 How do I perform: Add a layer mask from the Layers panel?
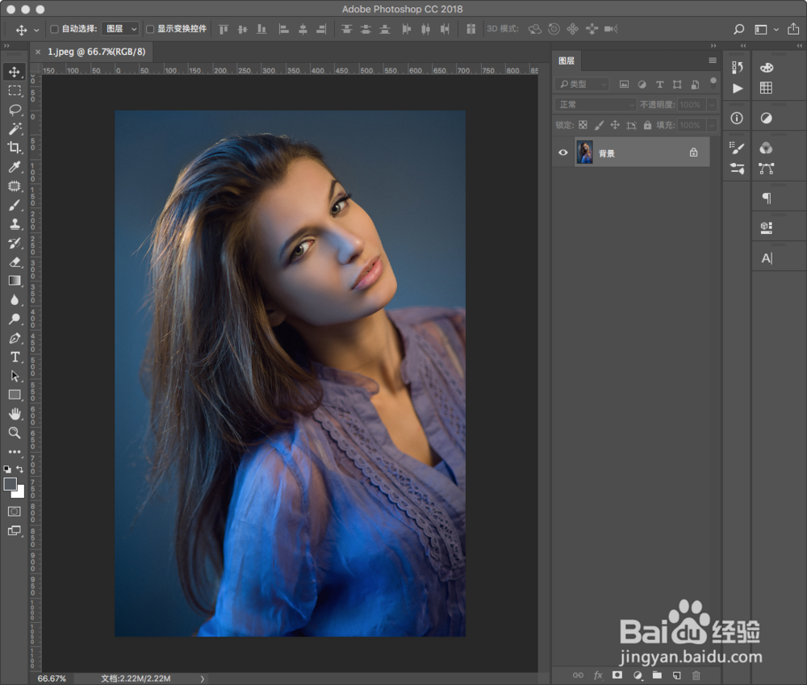(617, 675)
